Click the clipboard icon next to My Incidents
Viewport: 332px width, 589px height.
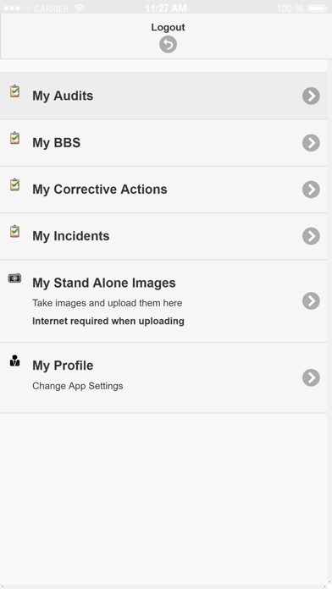[14, 231]
